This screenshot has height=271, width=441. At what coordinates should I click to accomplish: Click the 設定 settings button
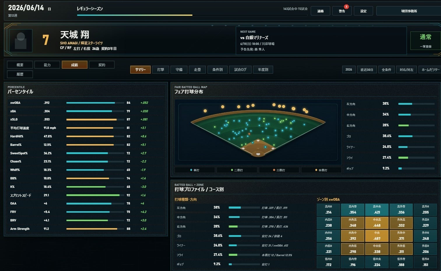click(363, 11)
